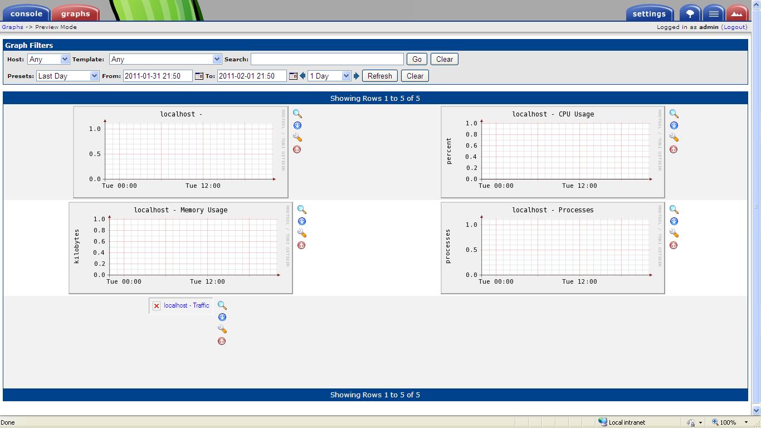Export CSV for Processes graph
The image size is (761, 428).
coord(674,221)
